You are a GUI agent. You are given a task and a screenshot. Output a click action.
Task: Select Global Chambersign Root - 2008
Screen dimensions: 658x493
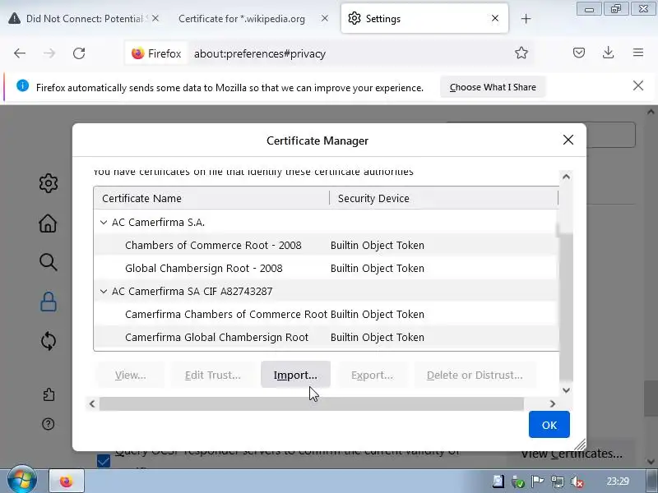pyautogui.click(x=326, y=269)
